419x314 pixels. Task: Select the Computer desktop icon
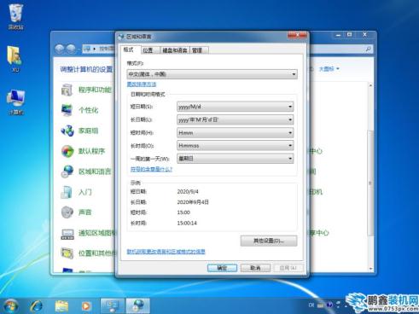16,102
